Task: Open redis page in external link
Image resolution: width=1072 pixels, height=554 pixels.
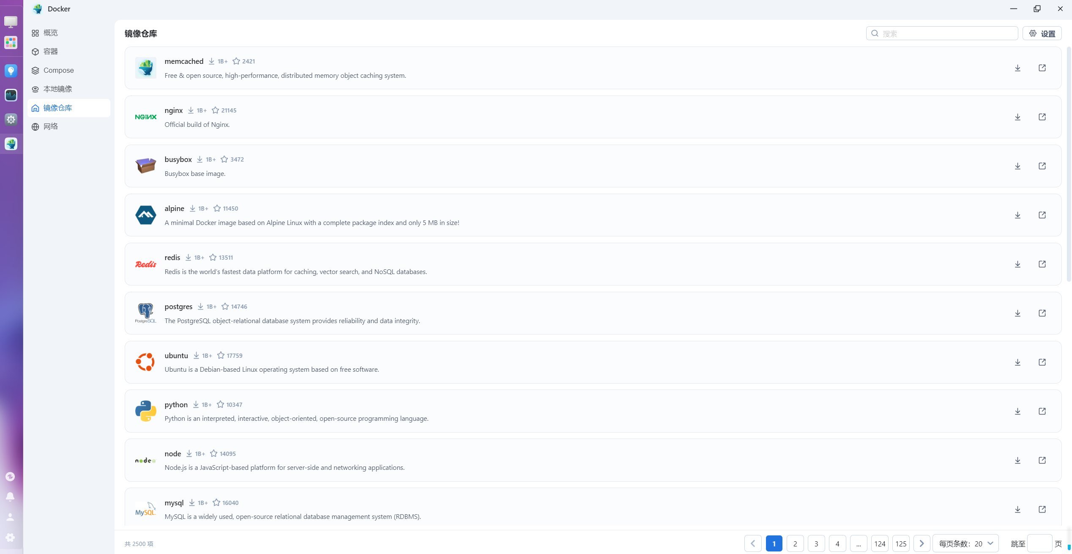Action: pos(1042,264)
